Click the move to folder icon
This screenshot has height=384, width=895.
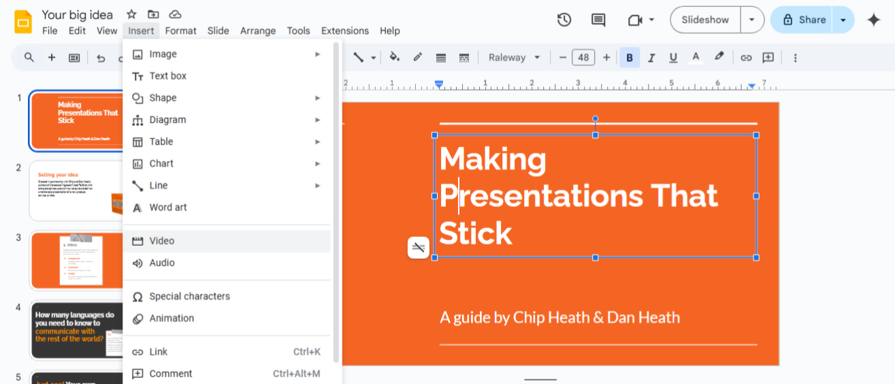tap(153, 14)
